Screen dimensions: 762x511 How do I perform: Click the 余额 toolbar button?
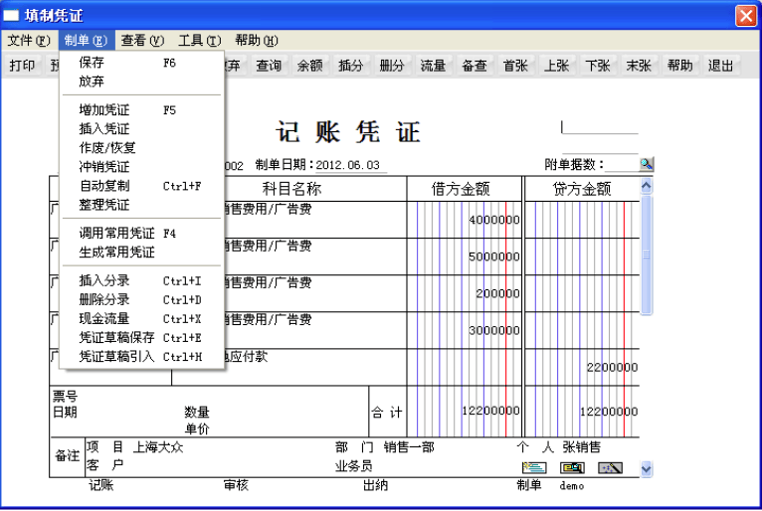(x=310, y=66)
